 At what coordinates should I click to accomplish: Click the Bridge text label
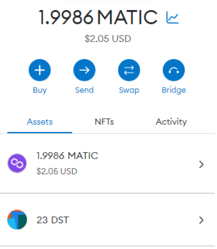point(174,90)
